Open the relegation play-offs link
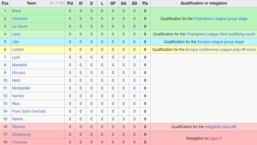This screenshot has width=257, height=145. (221, 127)
